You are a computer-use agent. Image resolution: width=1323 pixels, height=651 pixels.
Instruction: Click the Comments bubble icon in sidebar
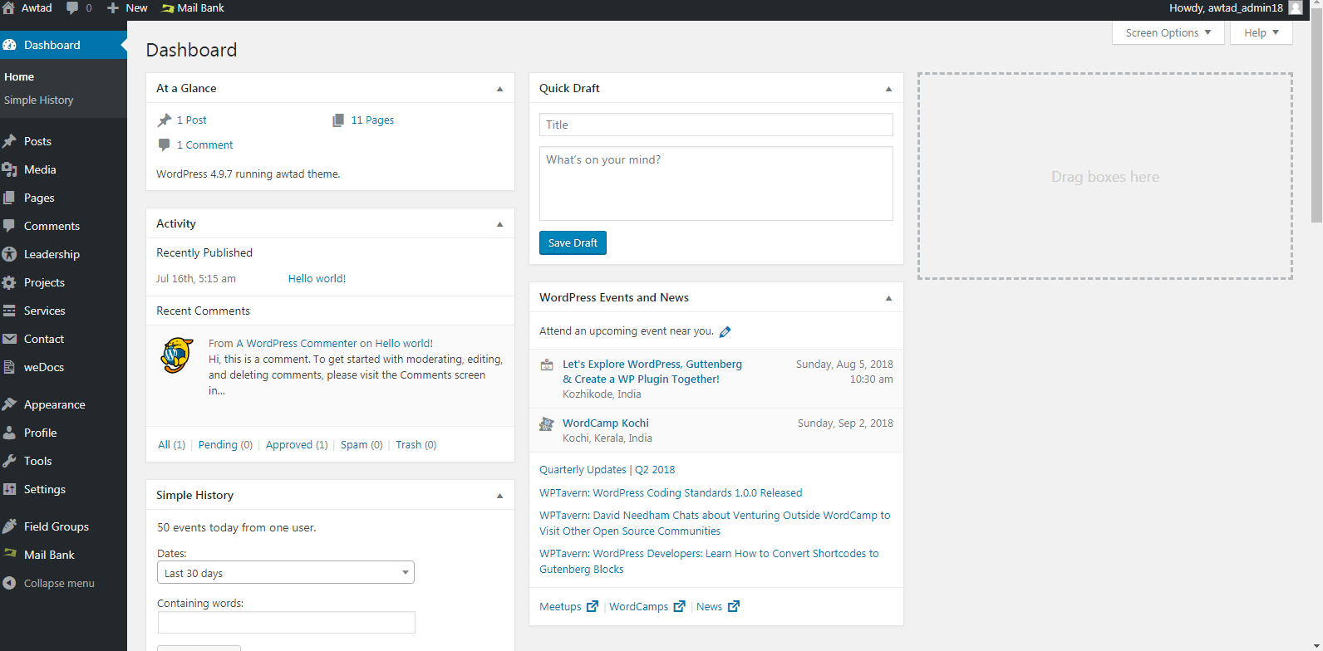click(9, 226)
